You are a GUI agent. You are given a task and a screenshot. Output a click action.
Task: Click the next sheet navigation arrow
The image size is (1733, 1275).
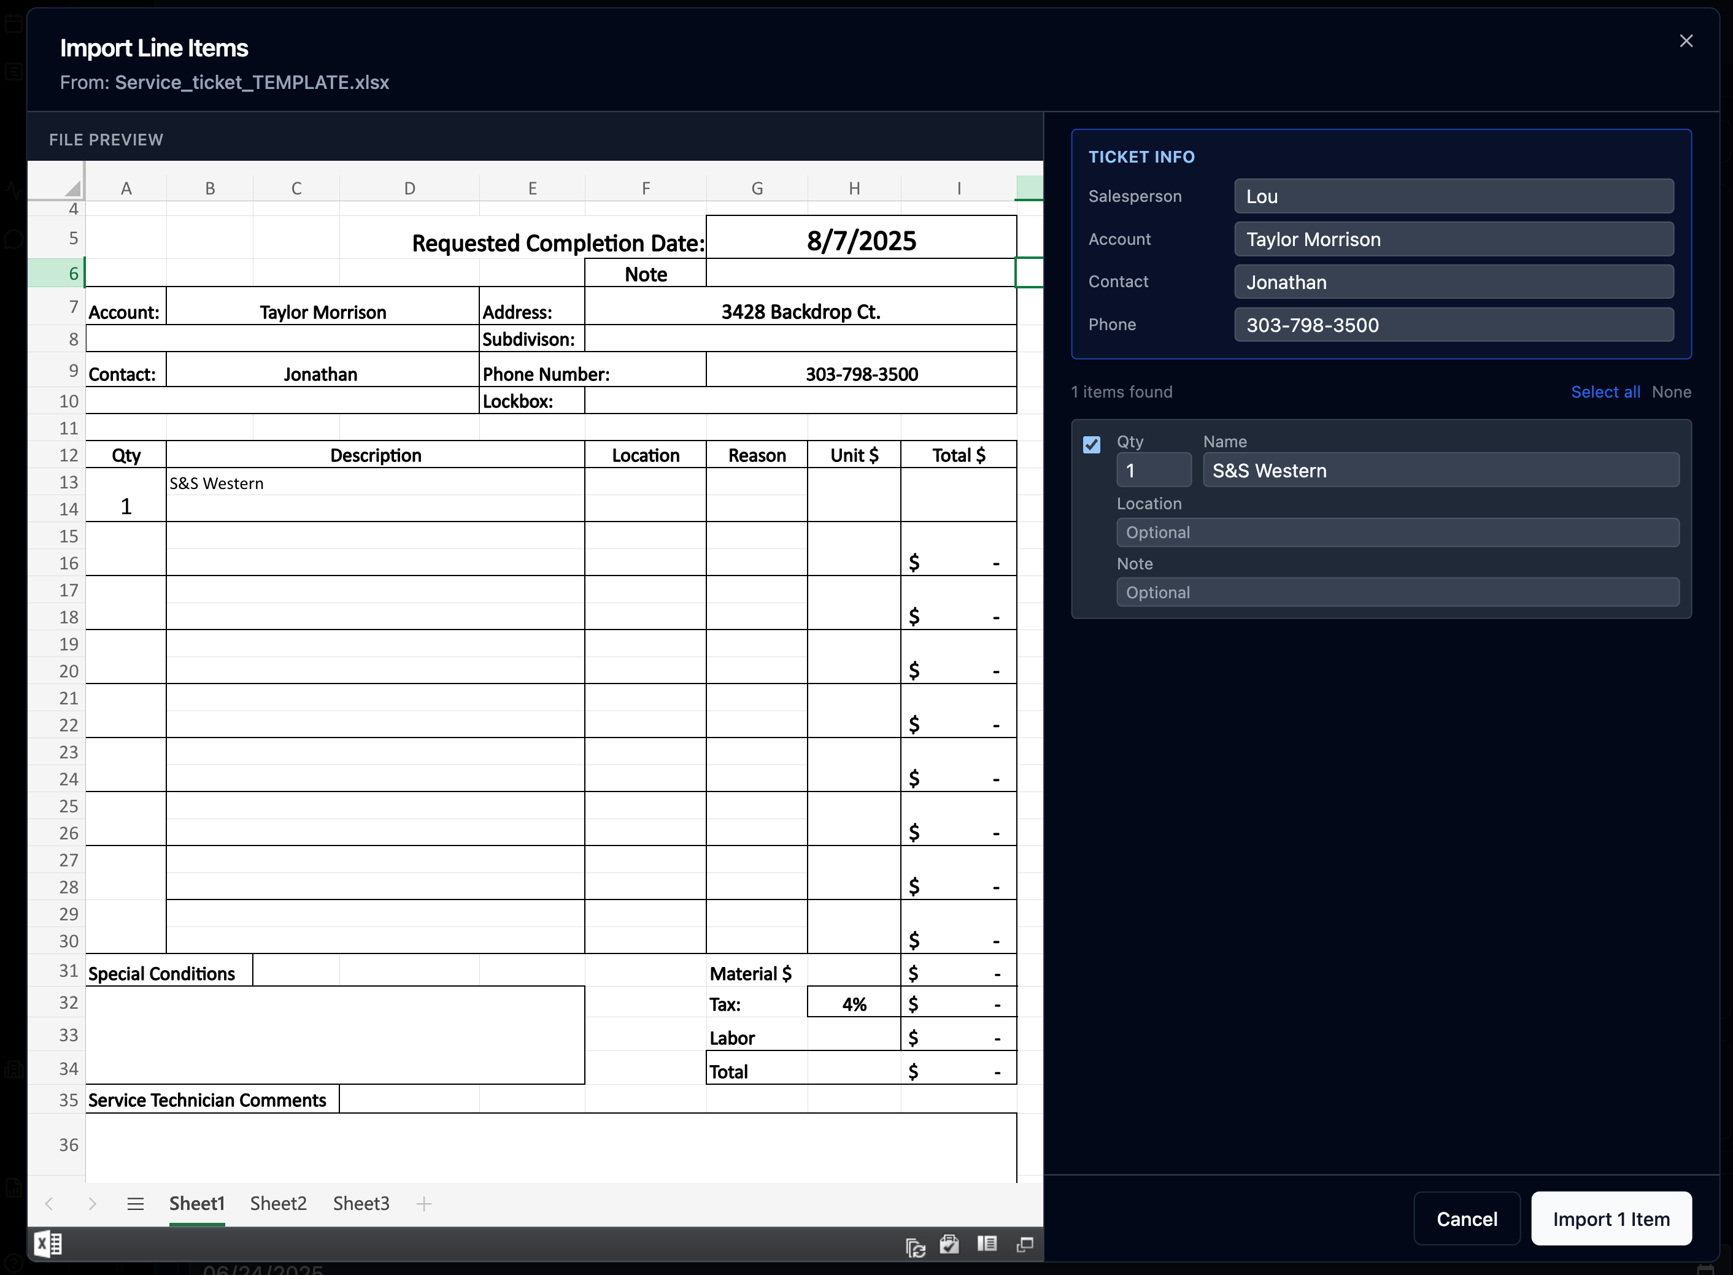click(x=93, y=1203)
